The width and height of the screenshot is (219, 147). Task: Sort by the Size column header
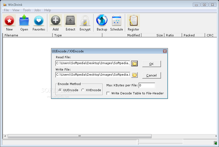153,35
